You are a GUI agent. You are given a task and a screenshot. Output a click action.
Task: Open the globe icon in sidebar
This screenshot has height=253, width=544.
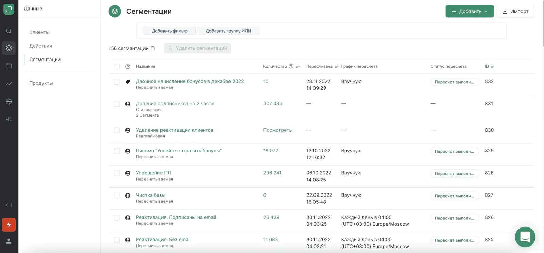(9, 101)
